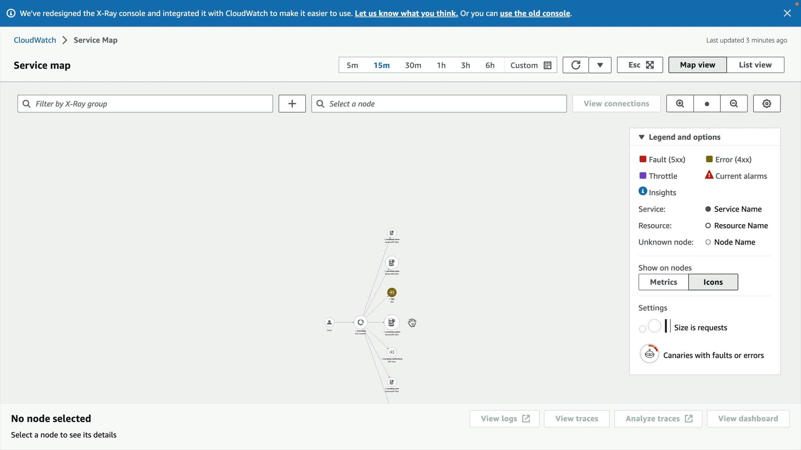The width and height of the screenshot is (801, 450).
Task: Click the yellow SNS node
Action: [392, 292]
